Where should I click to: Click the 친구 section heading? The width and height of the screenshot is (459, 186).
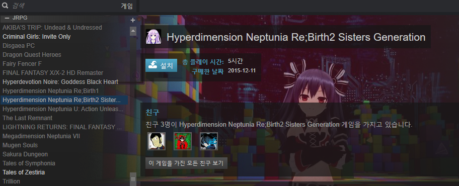(x=152, y=112)
